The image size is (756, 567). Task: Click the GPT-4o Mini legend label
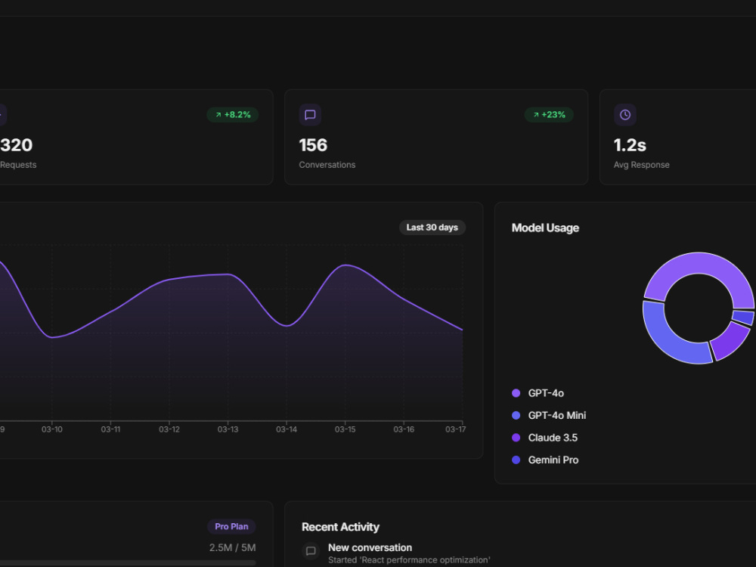click(557, 415)
